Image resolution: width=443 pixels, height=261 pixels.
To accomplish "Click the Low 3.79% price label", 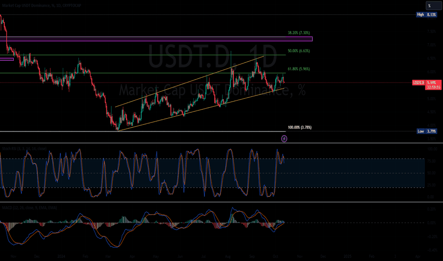I will point(427,131).
